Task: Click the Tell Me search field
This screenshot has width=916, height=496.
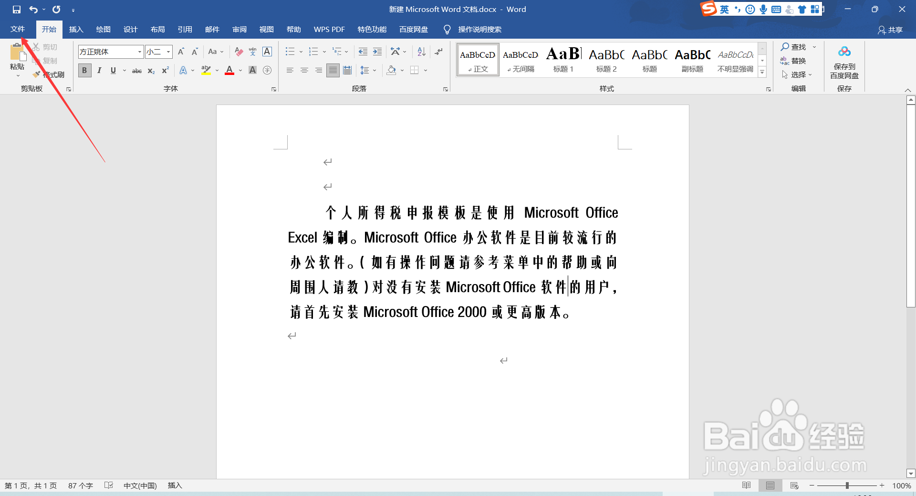Action: pyautogui.click(x=479, y=30)
